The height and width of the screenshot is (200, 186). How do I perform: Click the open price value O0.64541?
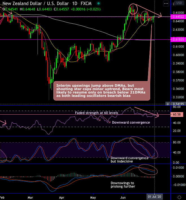[x=10, y=9]
